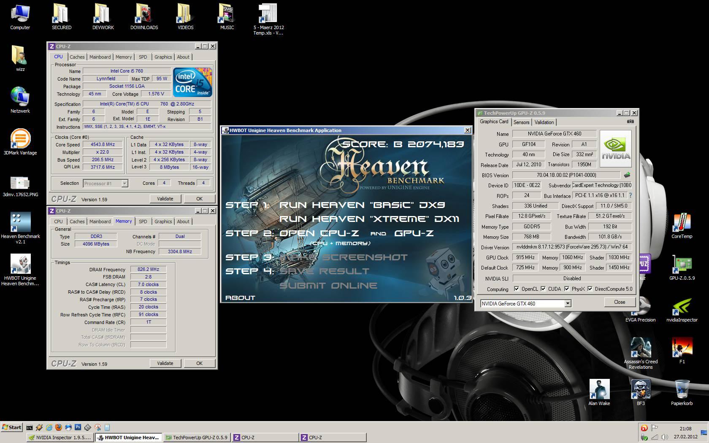This screenshot has width=709, height=443.
Task: Open the MUSIC folder shortcut
Action: point(227,17)
